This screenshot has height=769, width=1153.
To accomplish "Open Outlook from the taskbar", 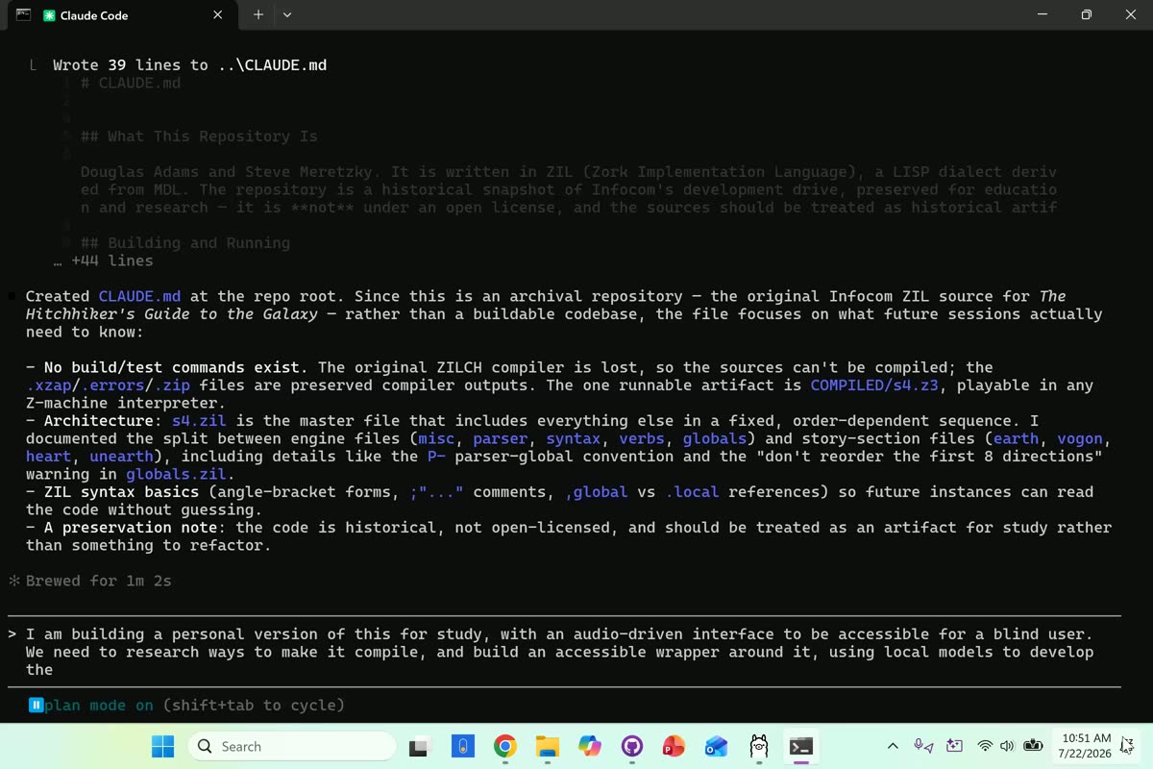I will coord(717,746).
